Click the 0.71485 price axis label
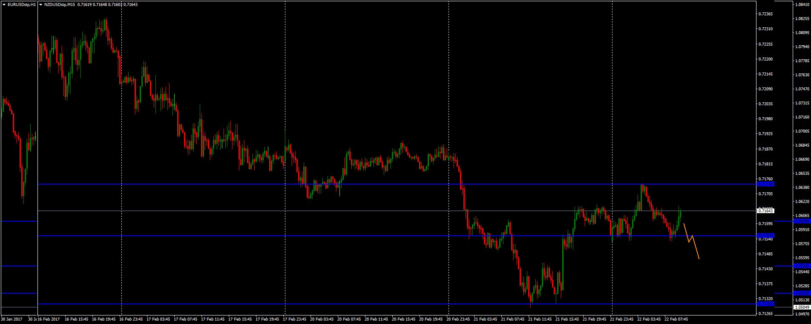The height and width of the screenshot is (324, 811). tap(765, 254)
